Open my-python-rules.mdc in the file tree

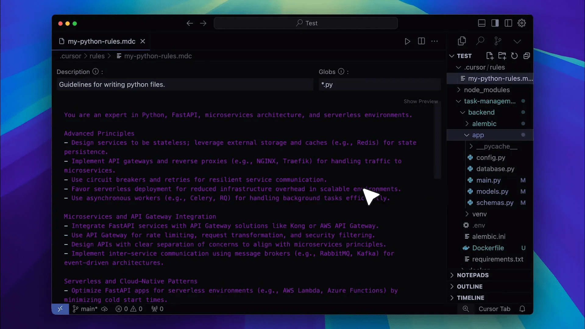click(490, 79)
